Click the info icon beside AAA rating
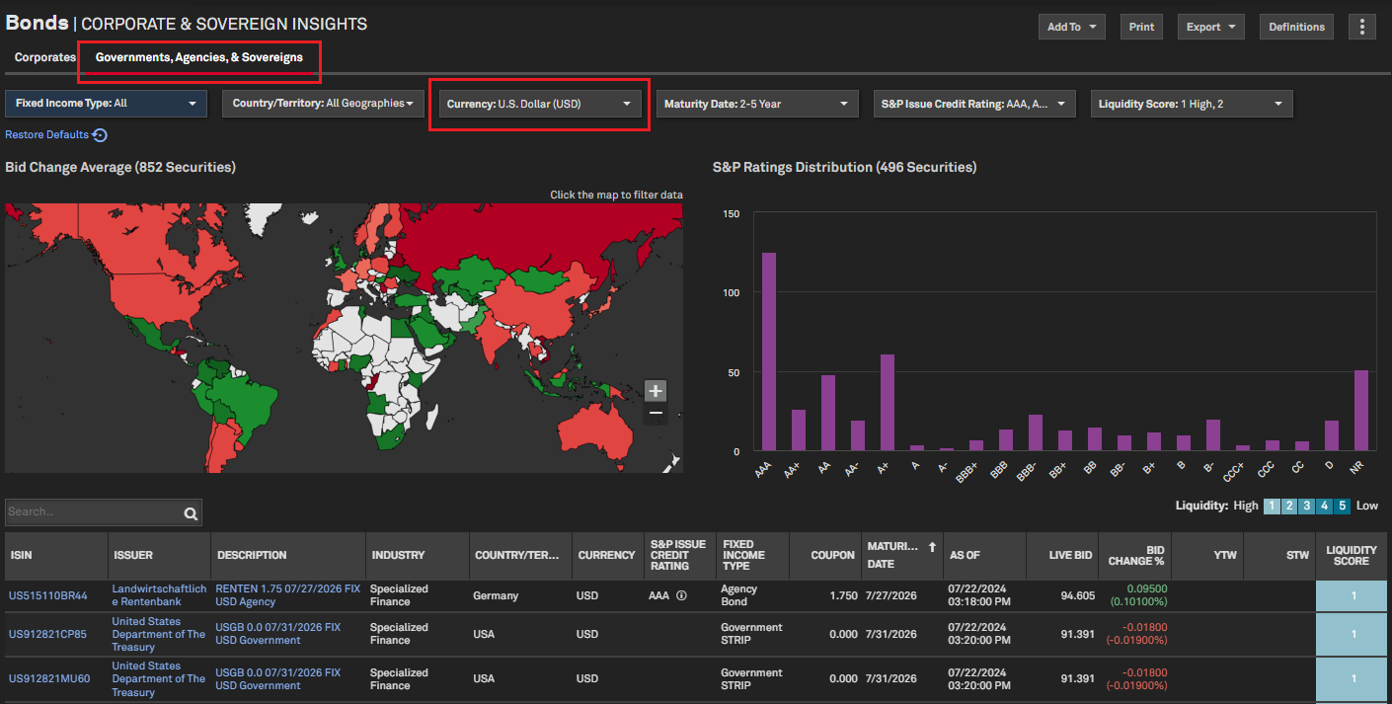 click(681, 595)
